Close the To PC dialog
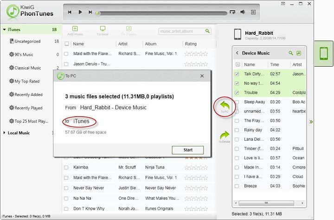This screenshot has height=220, width=334. tap(202, 76)
